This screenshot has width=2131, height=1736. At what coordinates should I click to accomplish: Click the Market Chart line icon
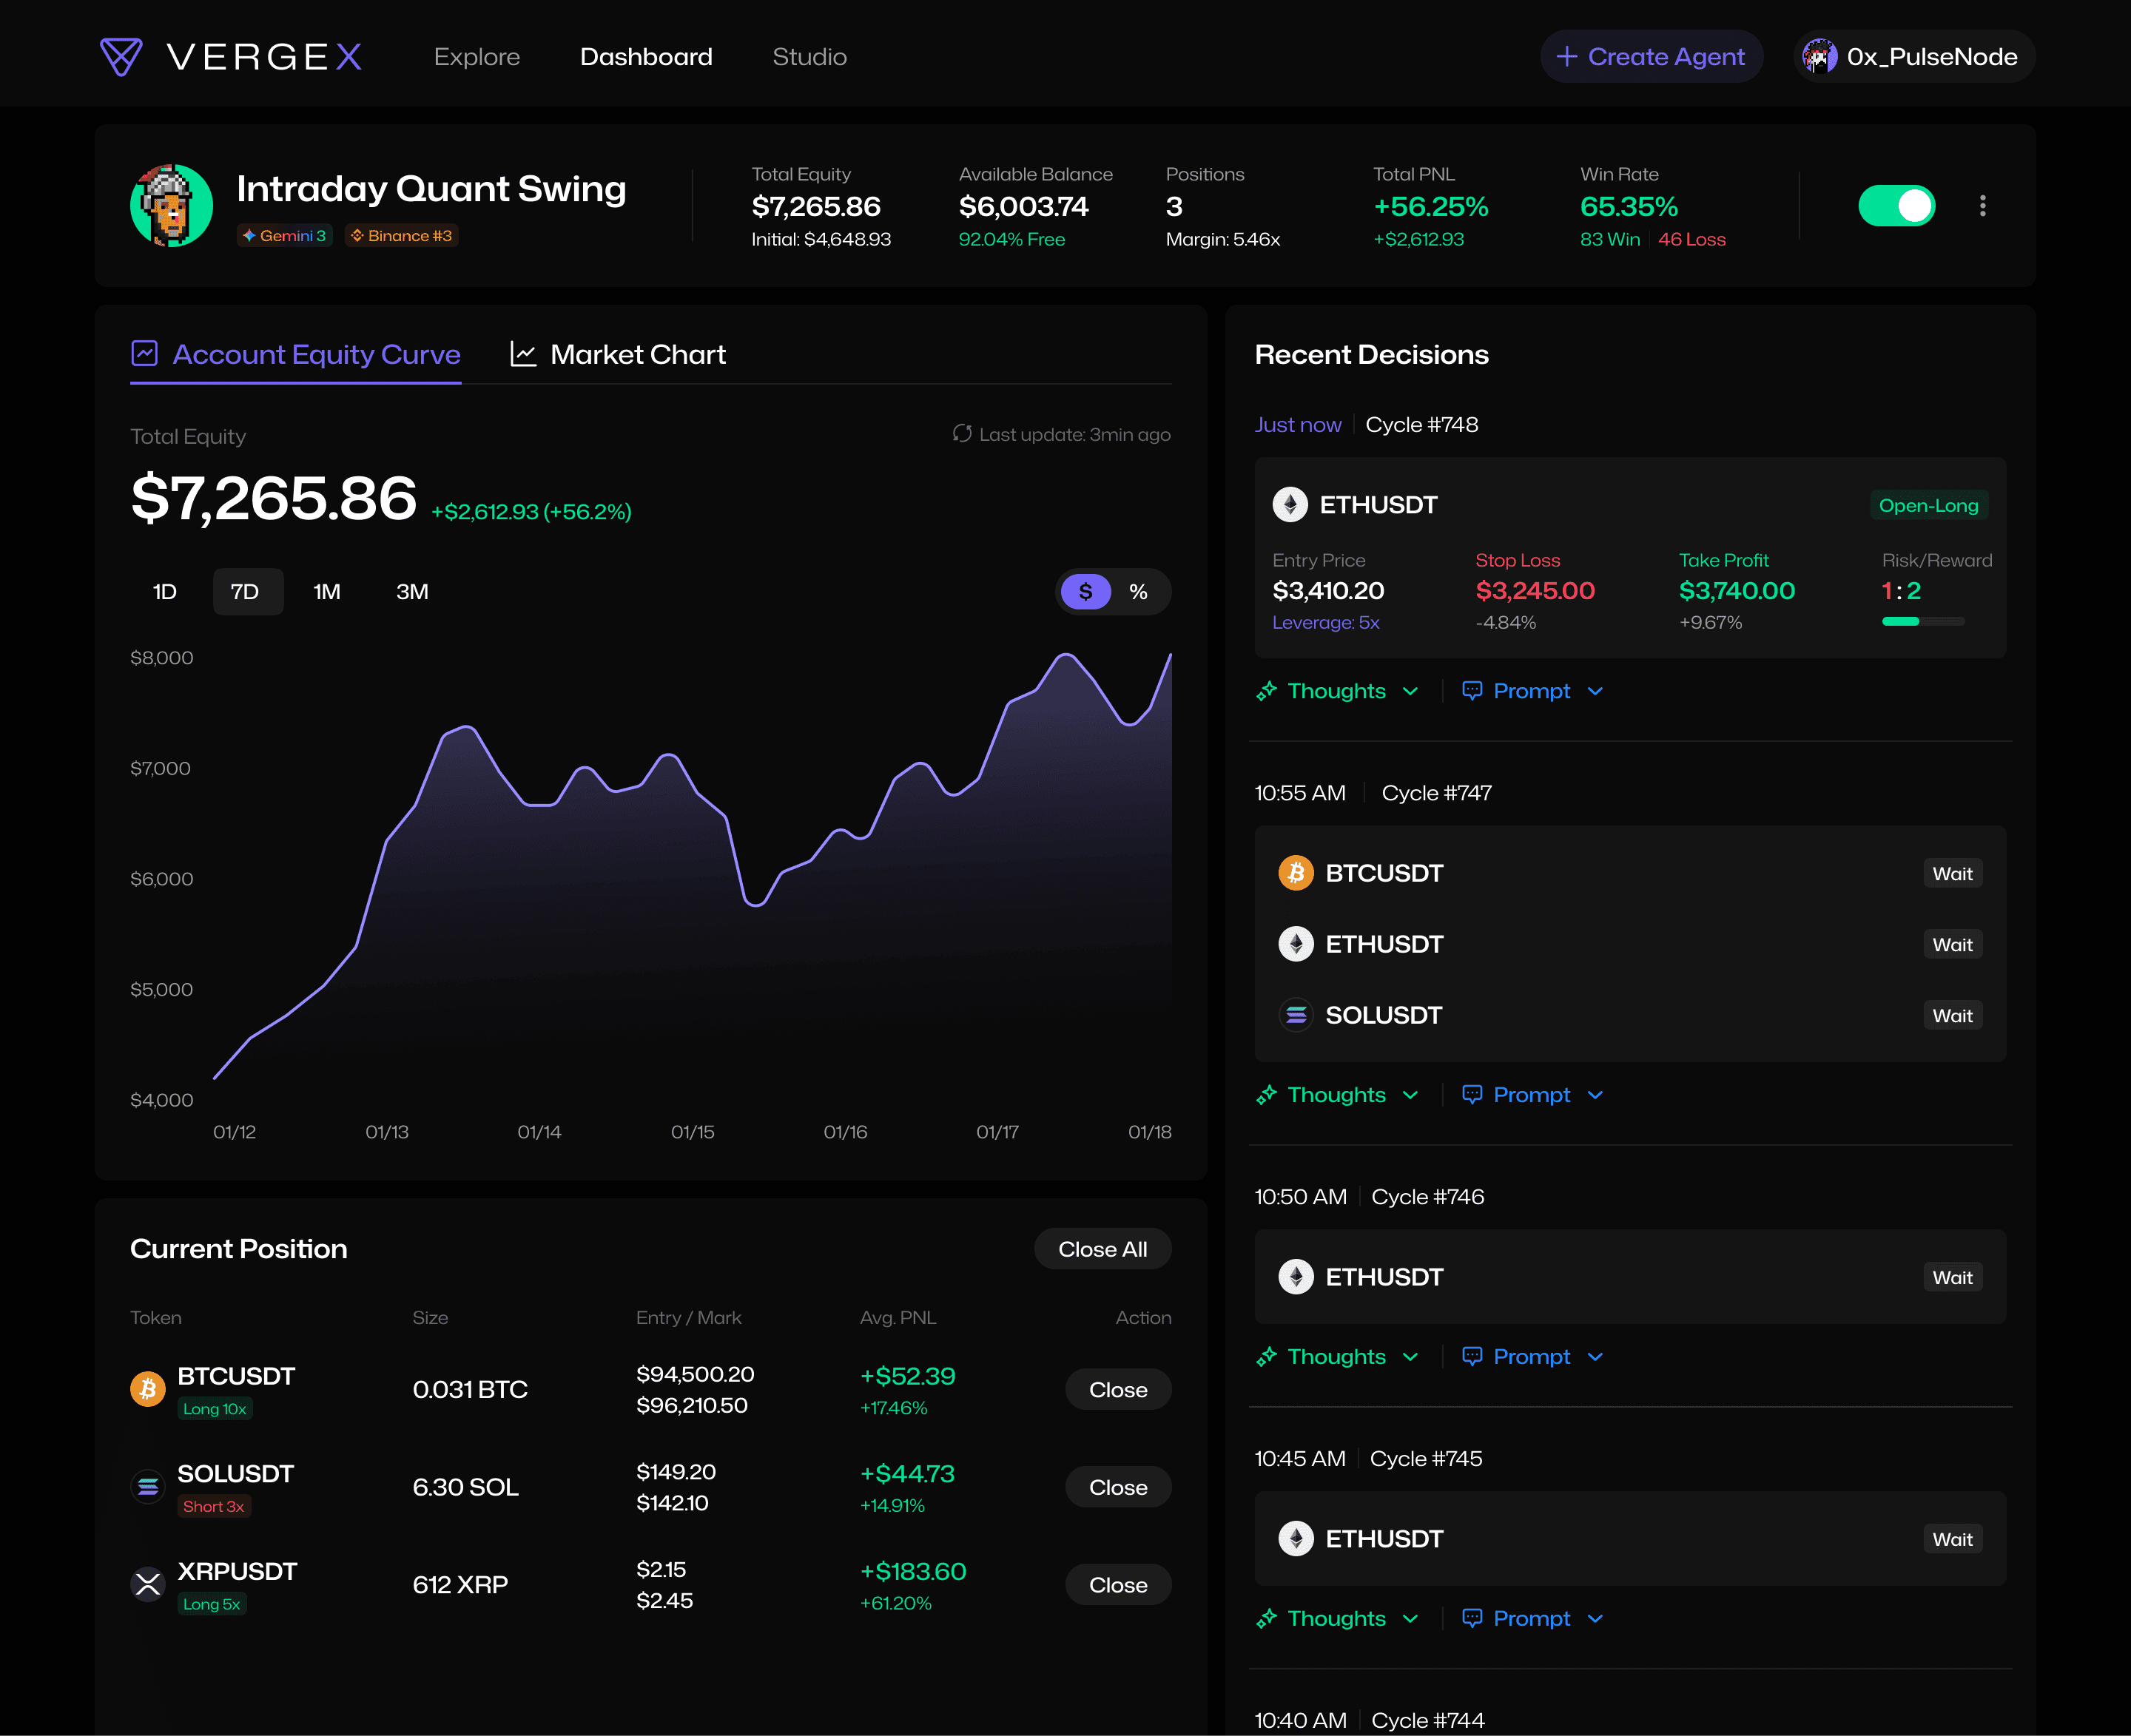tap(523, 354)
